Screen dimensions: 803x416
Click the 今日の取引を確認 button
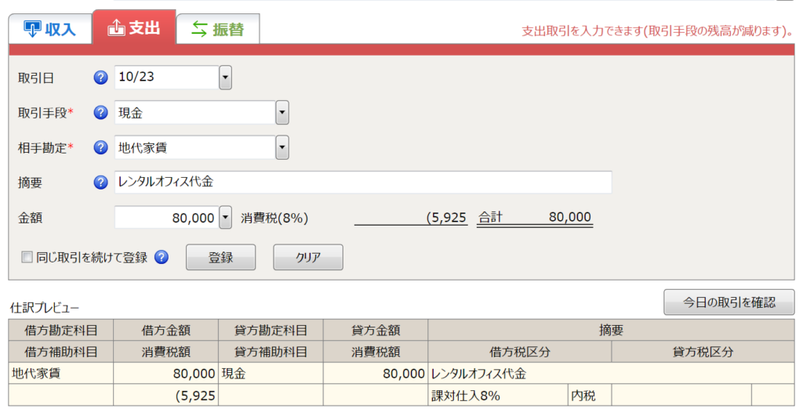click(729, 302)
